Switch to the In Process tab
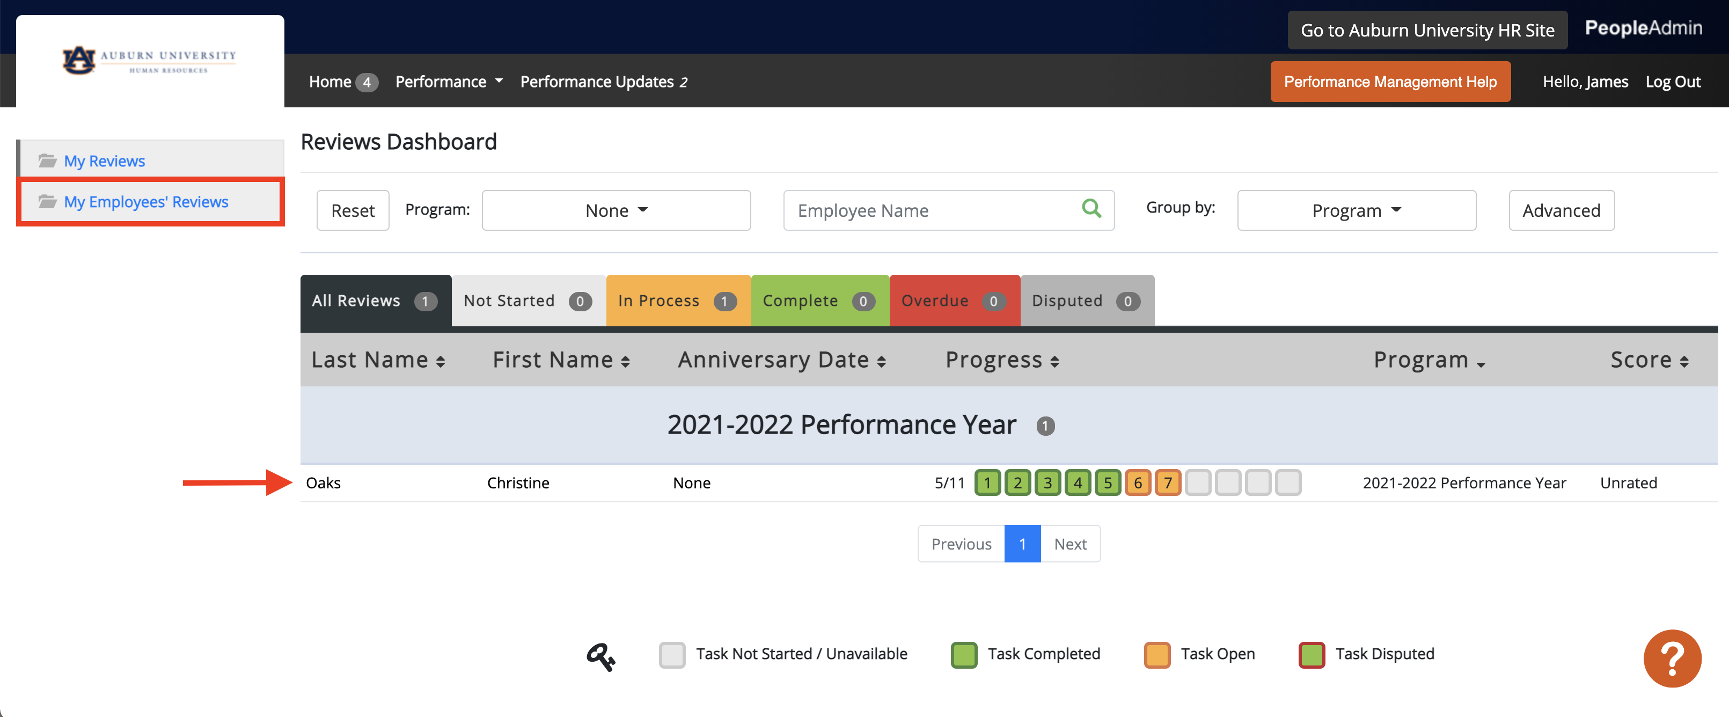 678,301
